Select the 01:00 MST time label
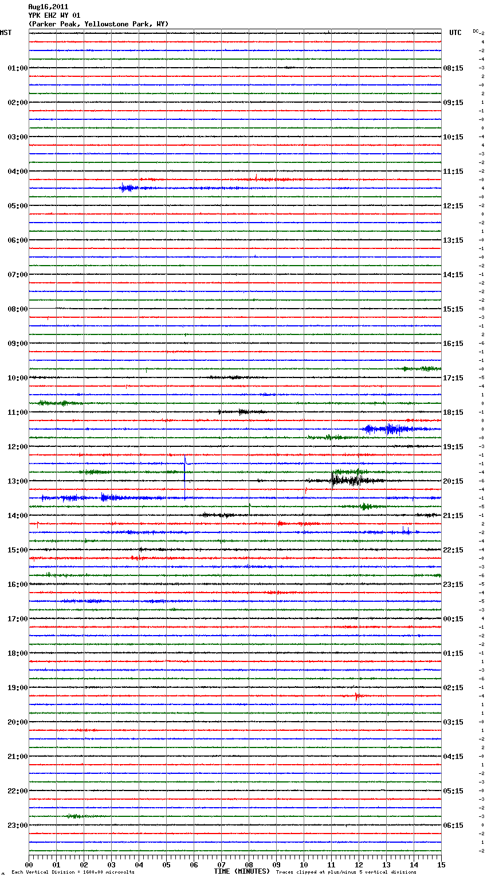Image resolution: width=487 pixels, height=880 pixels. (17, 68)
